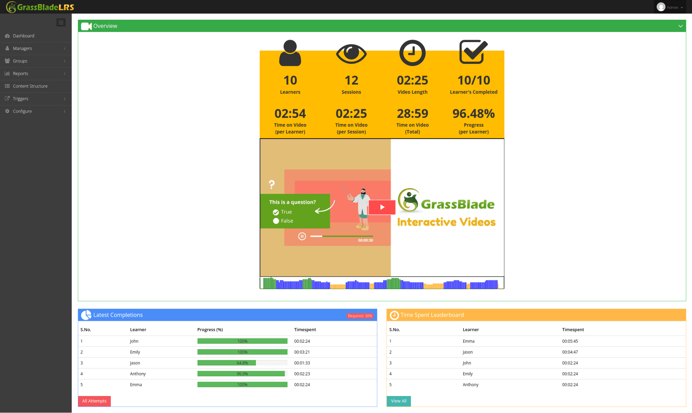Viewport: 692px width, 413px height.
Task: Click timespent 00:05:45 in leaderboard
Action: click(x=570, y=341)
